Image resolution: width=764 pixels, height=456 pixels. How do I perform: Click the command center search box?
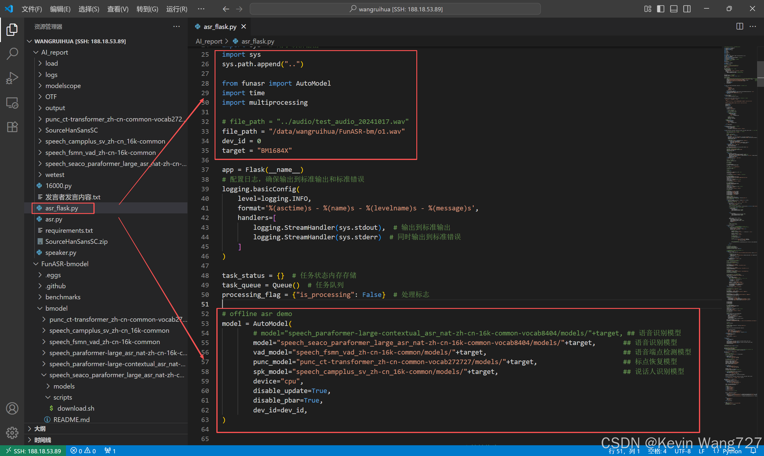click(395, 9)
